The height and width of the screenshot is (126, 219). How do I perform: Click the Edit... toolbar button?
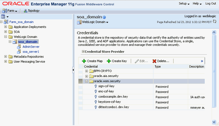tap(141, 61)
